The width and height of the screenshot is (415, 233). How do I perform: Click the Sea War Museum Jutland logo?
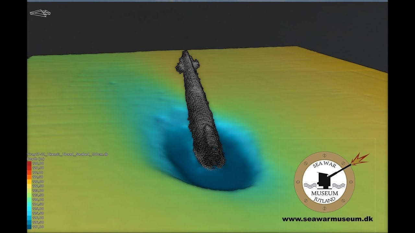point(324,182)
